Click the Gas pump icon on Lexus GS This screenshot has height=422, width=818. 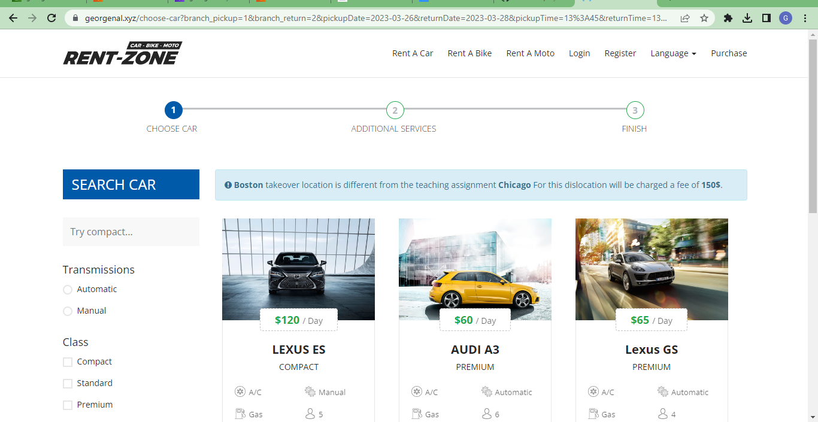pos(593,414)
